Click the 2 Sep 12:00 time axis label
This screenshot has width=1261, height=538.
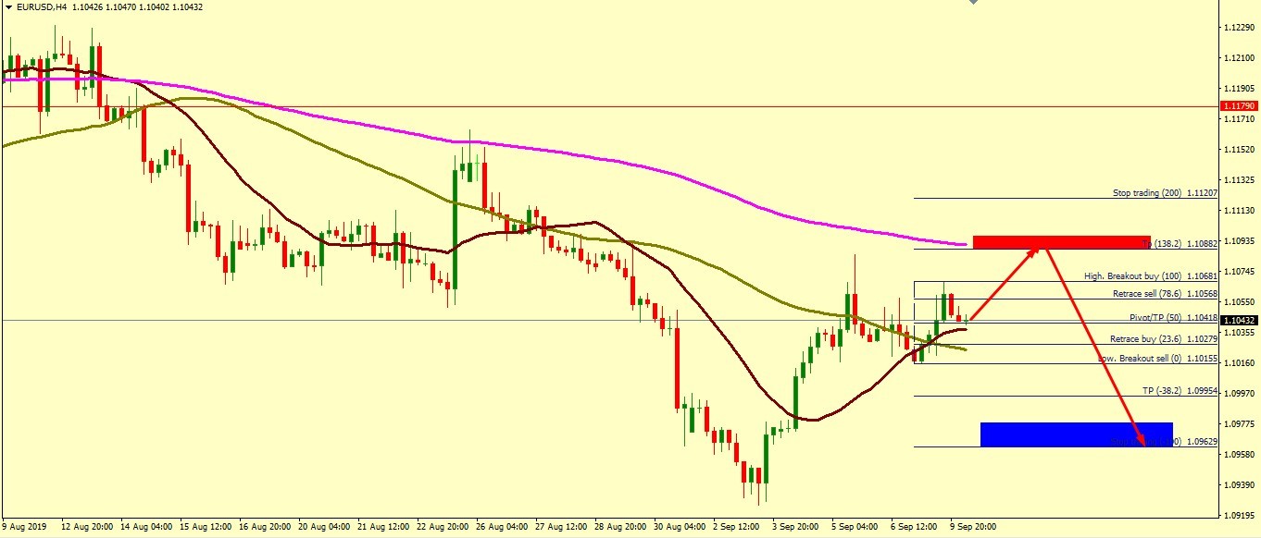736,527
